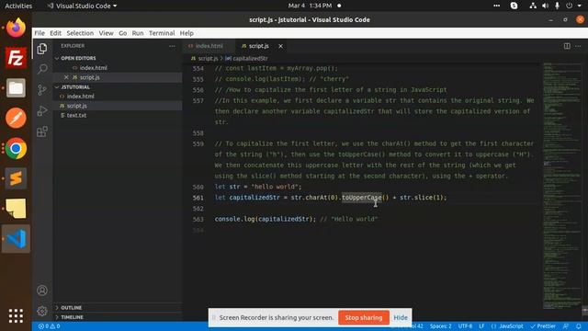Screen dimensions: 588x331
Task: Close script.js in Open Editors list
Action: (66, 77)
